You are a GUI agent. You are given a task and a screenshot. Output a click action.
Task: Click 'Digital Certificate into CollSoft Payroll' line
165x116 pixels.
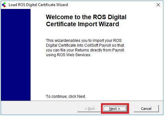pos(85,45)
